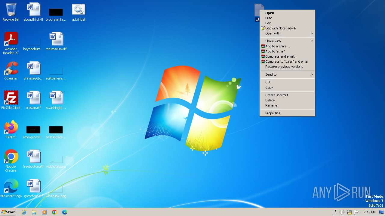Viewport: 385px width, 216px height.
Task: Open FileZilla Client shortcut
Action: [x=11, y=100]
